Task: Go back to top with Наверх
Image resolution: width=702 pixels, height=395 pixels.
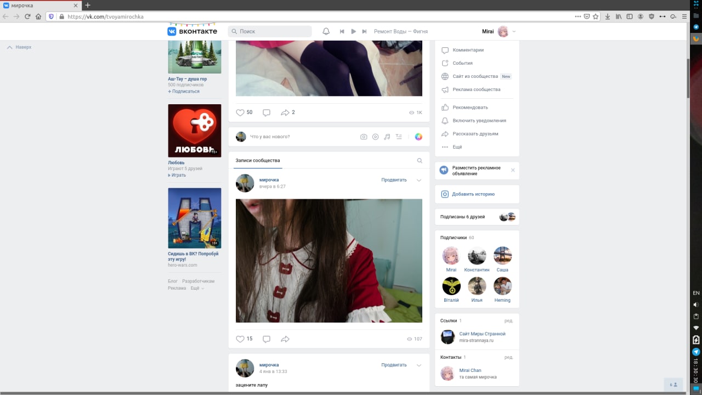Action: [x=19, y=47]
